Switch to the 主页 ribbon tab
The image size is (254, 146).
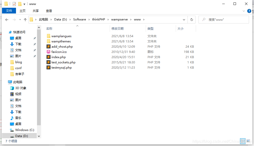[22, 11]
